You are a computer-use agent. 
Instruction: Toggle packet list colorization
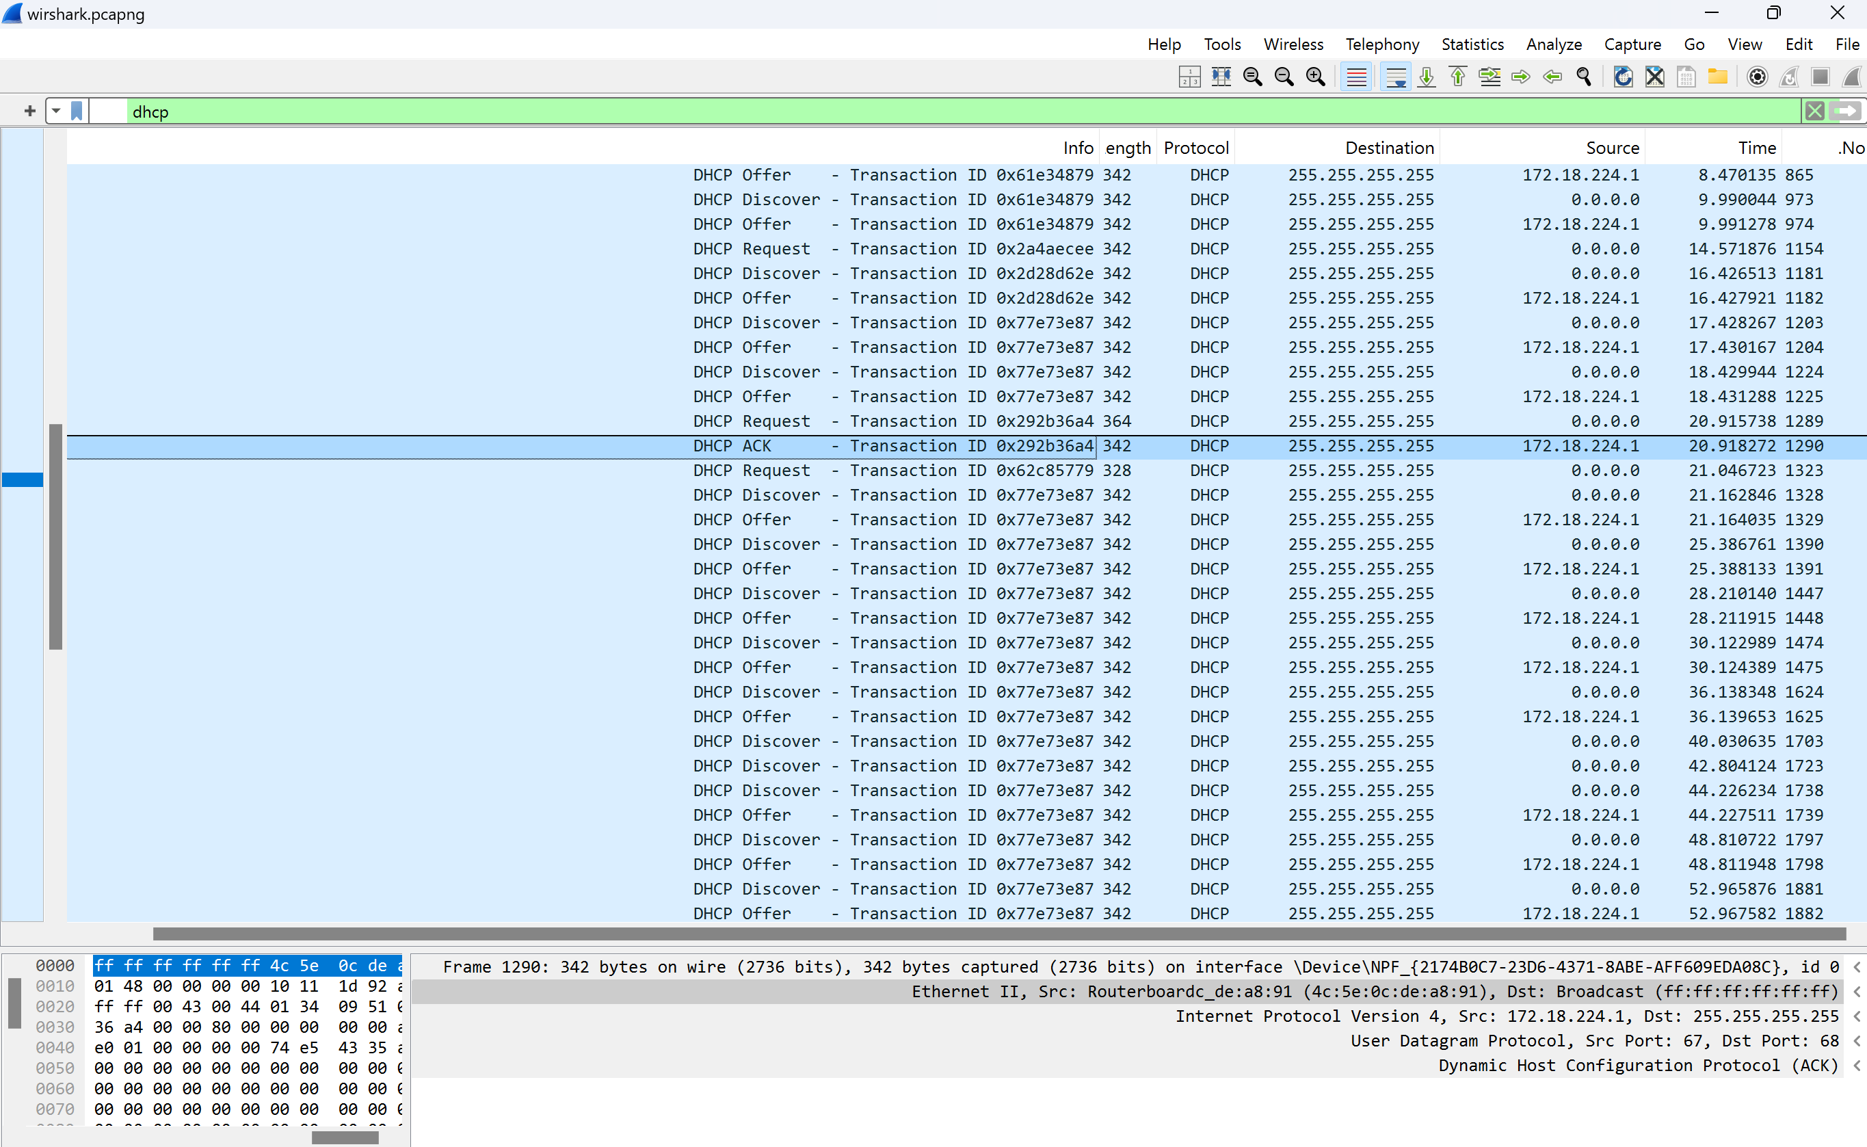[1356, 77]
